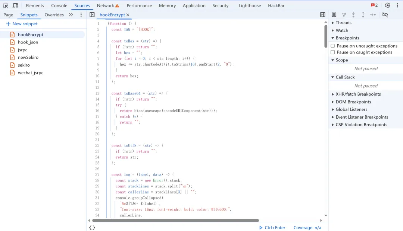Open the hook_json snippet
Image resolution: width=403 pixels, height=231 pixels.
point(28,42)
